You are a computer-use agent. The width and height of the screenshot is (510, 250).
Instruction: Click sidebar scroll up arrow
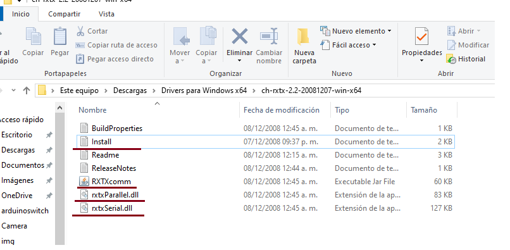(x=60, y=108)
